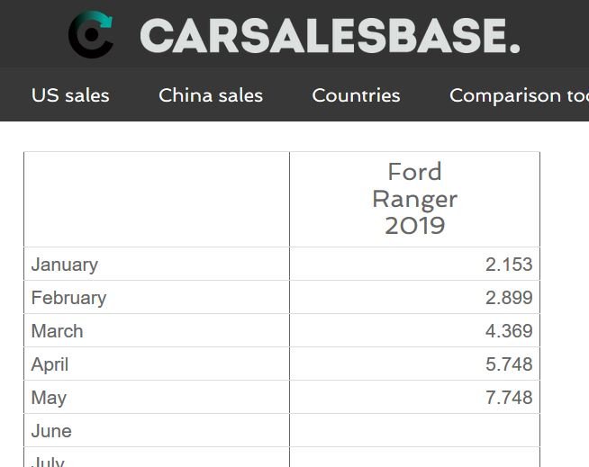Click the Ford Ranger 2019 column header
The image size is (589, 467).
coord(414,200)
